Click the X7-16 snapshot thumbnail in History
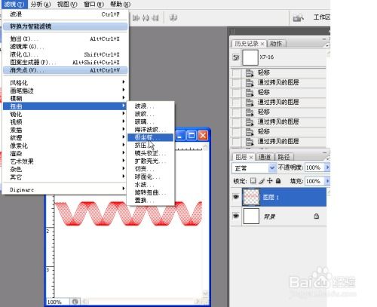The image size is (377, 307). (x=250, y=57)
